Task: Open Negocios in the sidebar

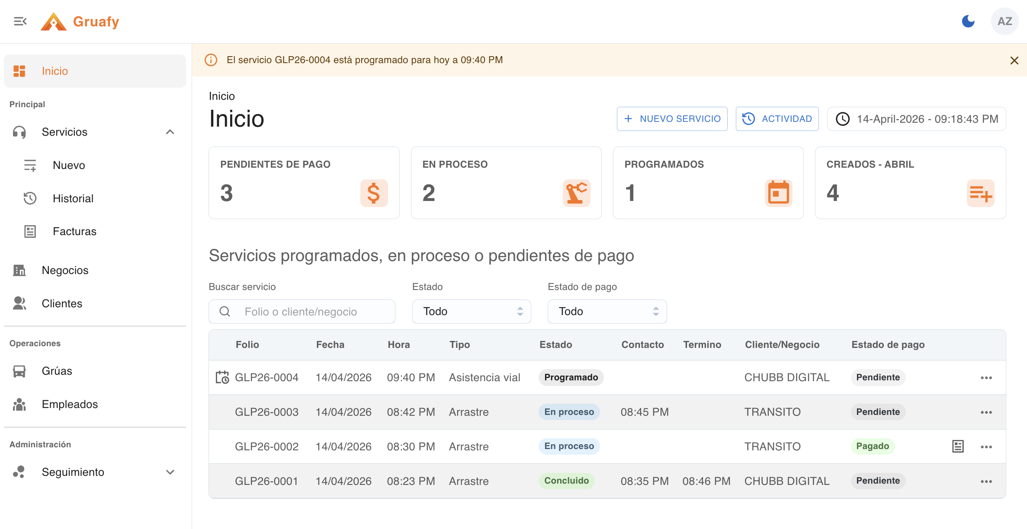Action: point(95,270)
